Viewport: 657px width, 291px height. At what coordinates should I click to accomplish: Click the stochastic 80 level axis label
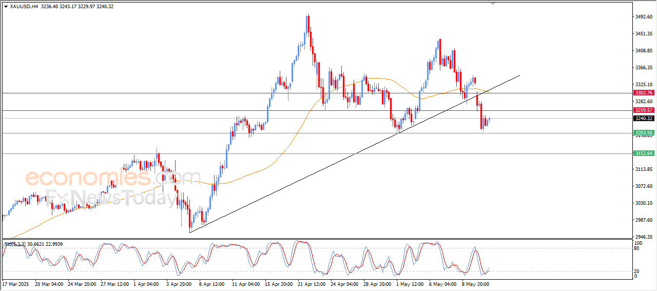click(x=637, y=248)
